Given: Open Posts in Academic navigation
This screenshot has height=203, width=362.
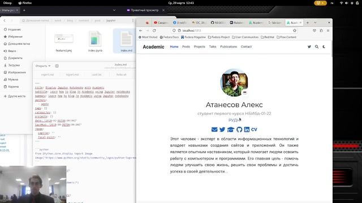Looking at the screenshot, I should point(186,47).
